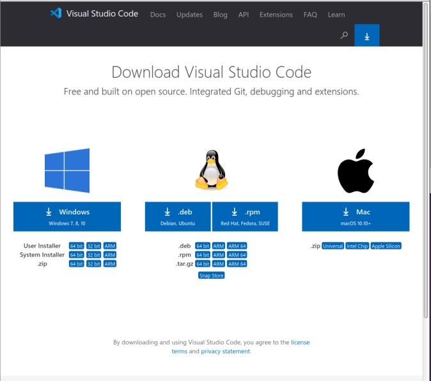Choose Linux .deb ARM 64

[237, 246]
